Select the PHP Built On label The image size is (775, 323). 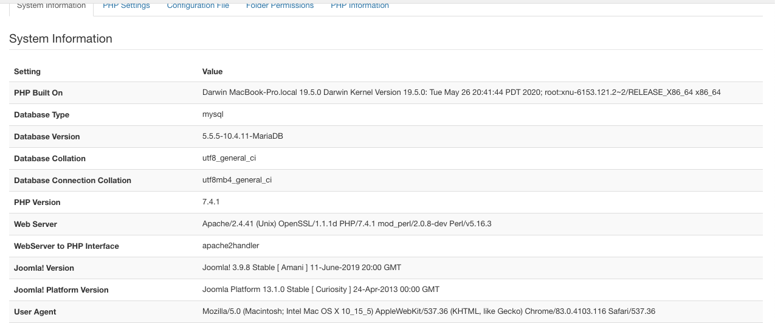(38, 93)
